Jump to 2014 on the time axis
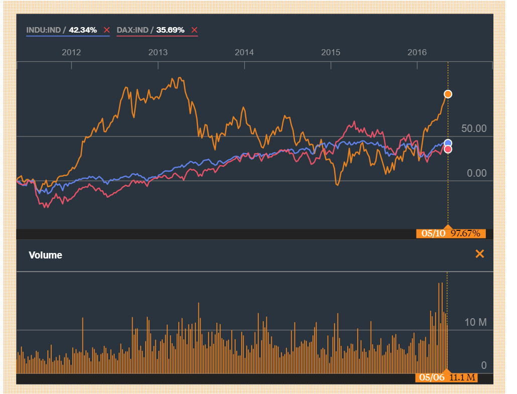This screenshot has width=517, height=394. point(244,52)
